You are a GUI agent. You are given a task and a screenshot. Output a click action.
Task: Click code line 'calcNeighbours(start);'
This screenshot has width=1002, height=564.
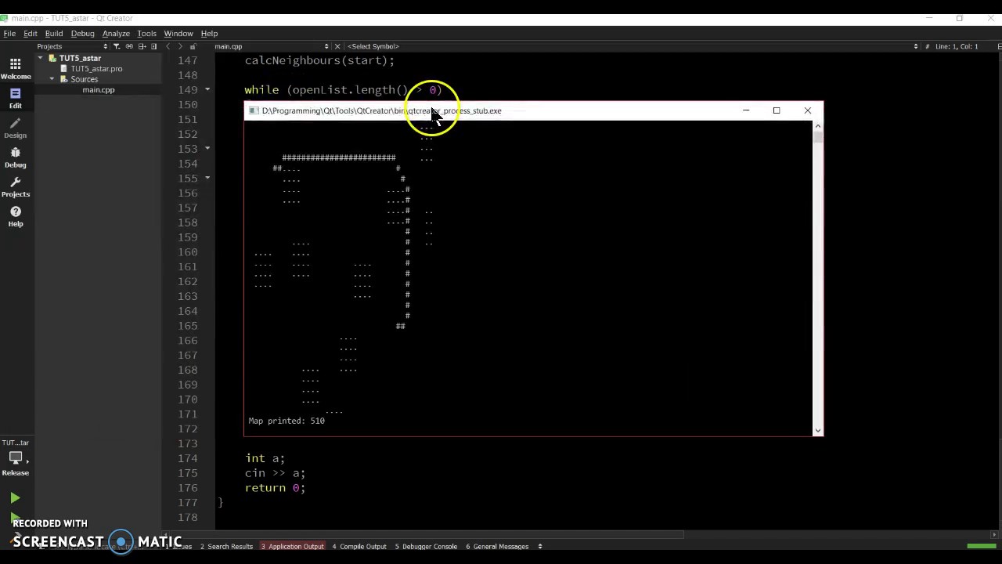[x=319, y=60]
